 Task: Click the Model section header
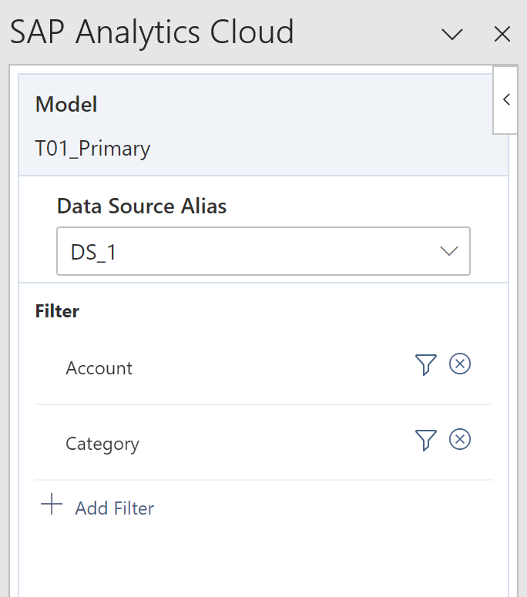pyautogui.click(x=66, y=104)
